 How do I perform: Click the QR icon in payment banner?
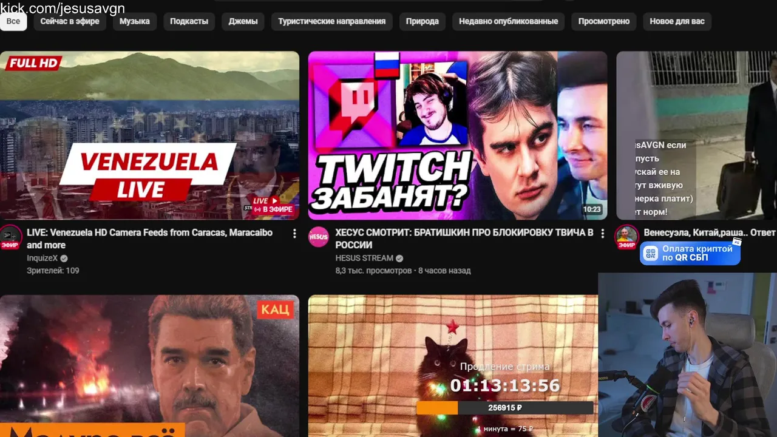click(x=651, y=253)
